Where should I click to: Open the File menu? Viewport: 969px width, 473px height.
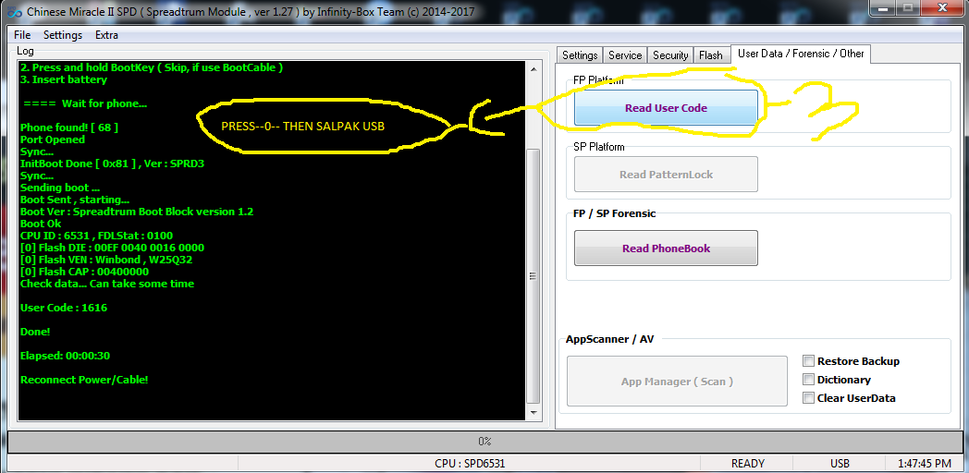coord(22,35)
